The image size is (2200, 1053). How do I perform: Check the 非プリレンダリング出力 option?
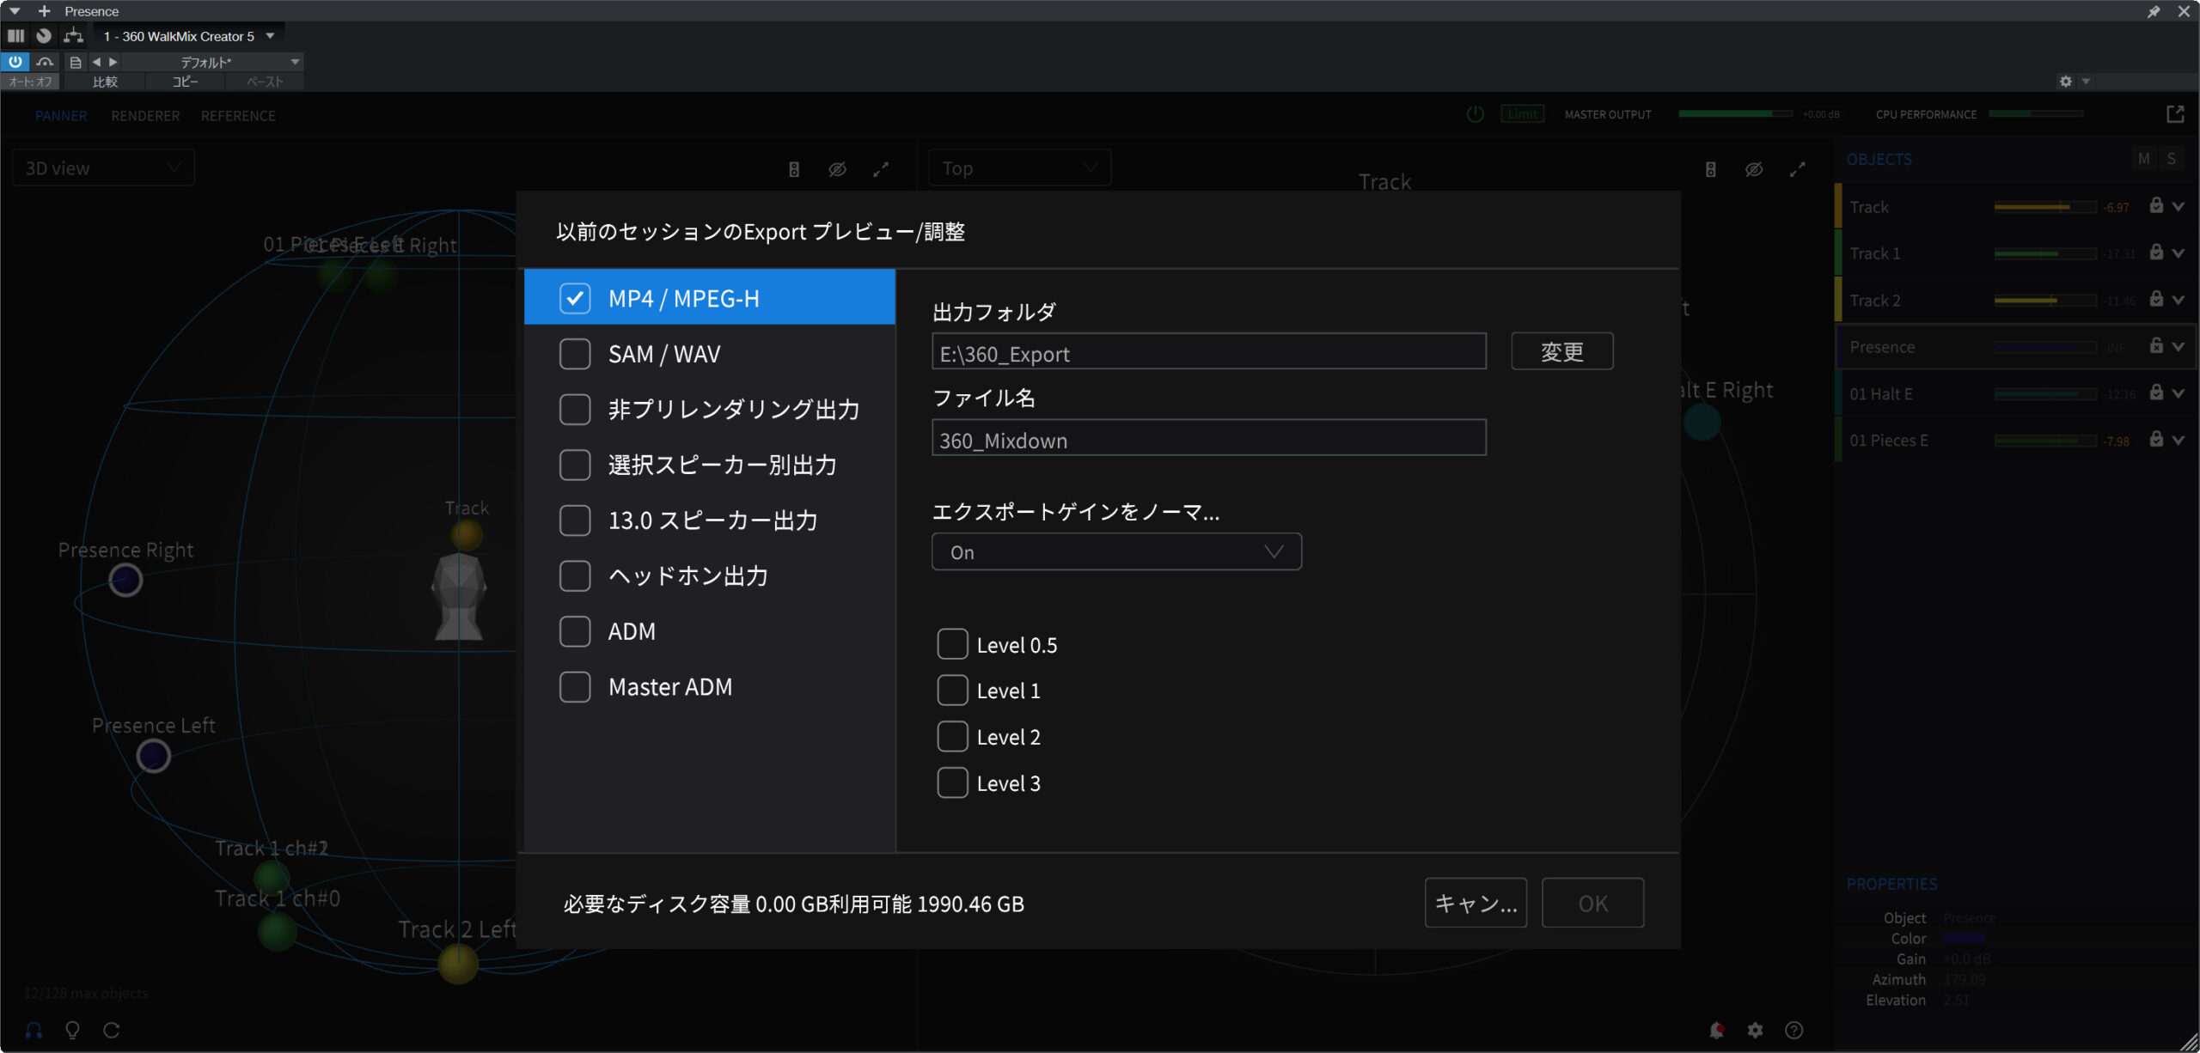click(x=575, y=409)
